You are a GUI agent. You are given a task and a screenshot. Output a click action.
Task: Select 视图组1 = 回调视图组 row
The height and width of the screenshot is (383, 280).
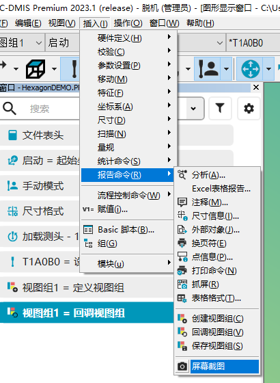pos(87,313)
